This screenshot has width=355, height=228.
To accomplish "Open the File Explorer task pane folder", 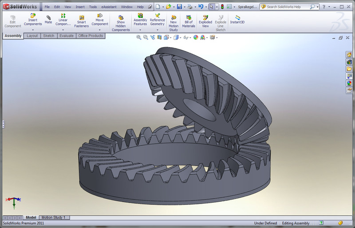I will (x=349, y=69).
